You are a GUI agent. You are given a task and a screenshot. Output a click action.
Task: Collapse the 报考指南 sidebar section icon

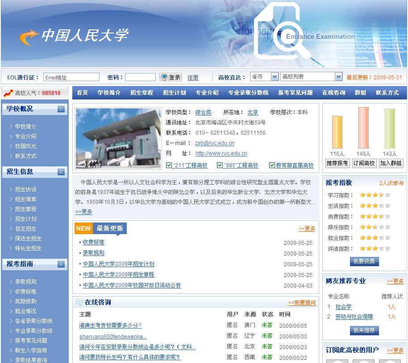click(x=61, y=264)
